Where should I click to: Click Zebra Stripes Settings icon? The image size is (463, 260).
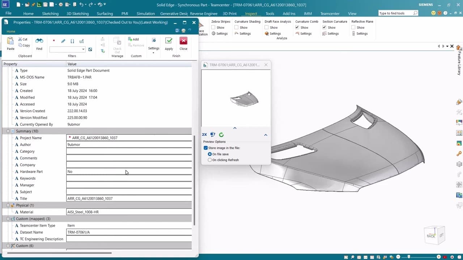(x=214, y=34)
